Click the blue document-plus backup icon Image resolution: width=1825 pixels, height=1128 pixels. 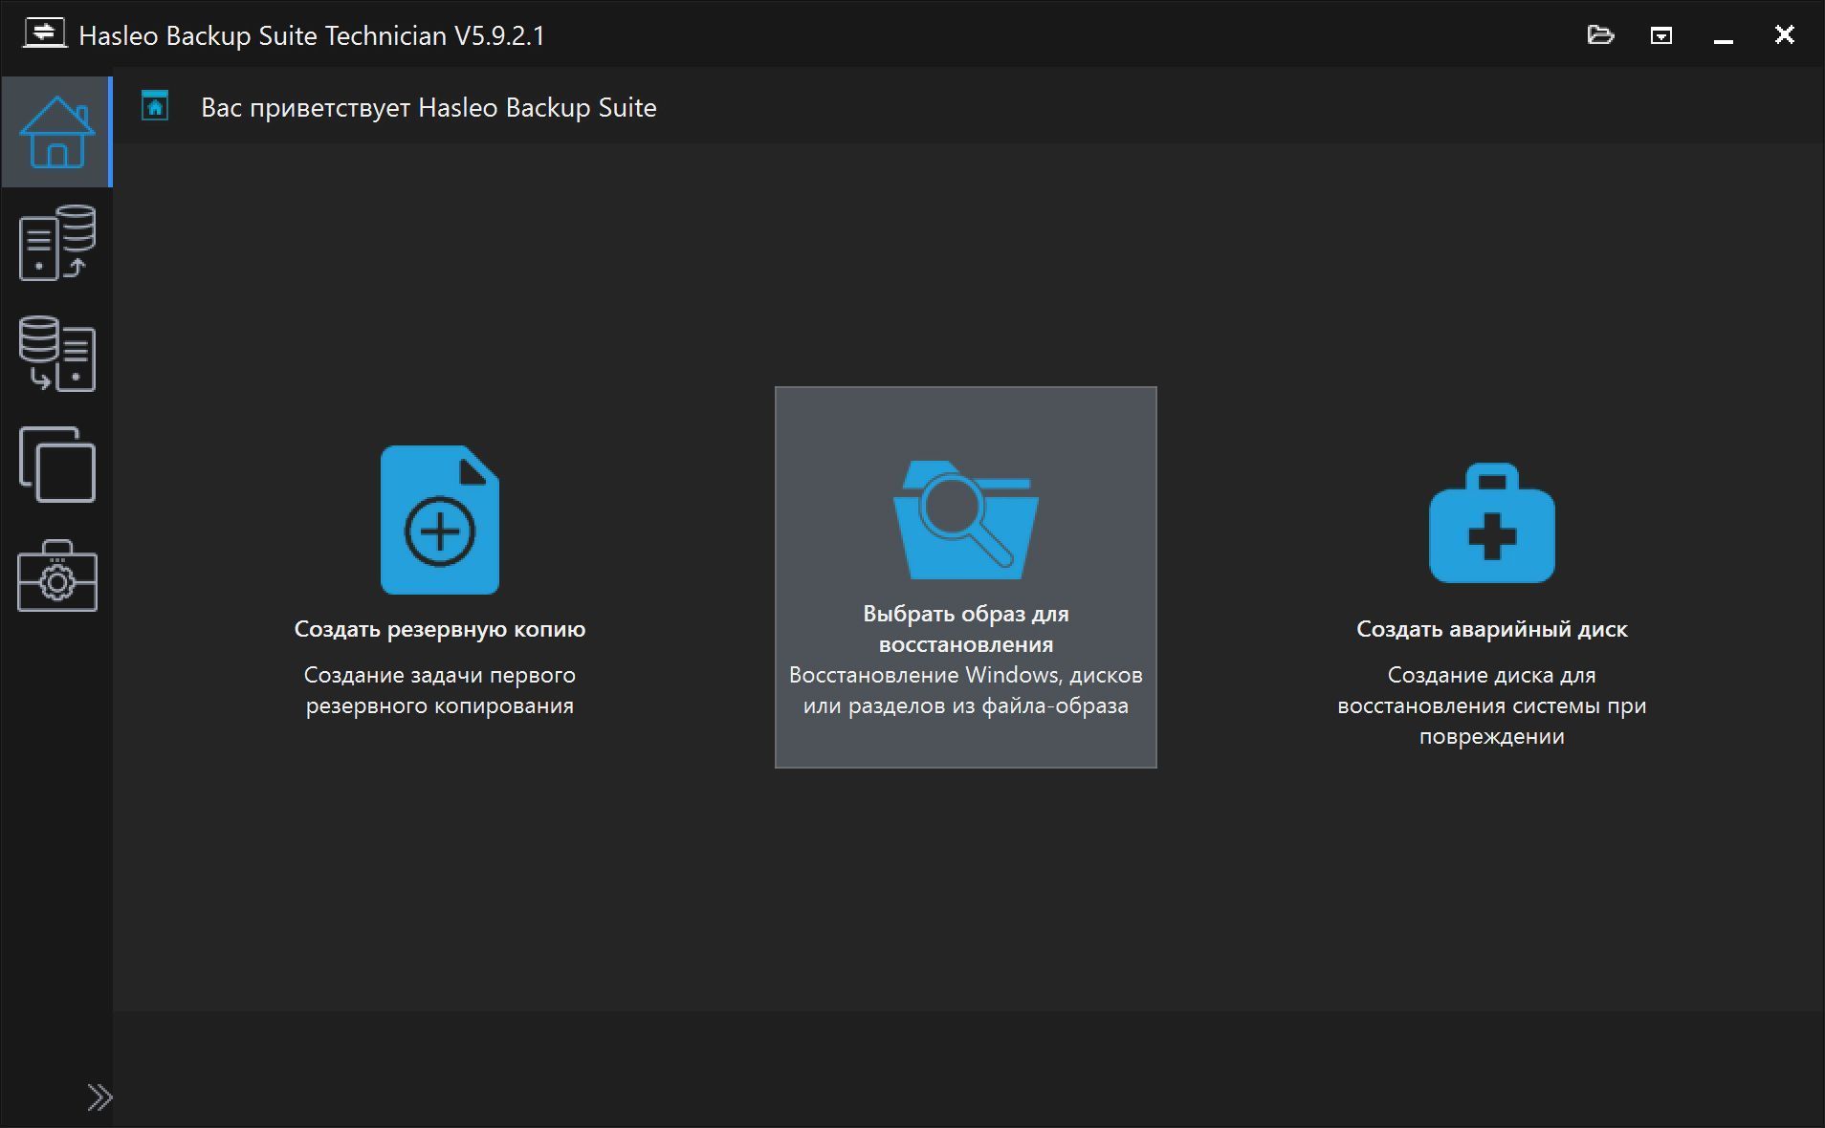click(440, 520)
